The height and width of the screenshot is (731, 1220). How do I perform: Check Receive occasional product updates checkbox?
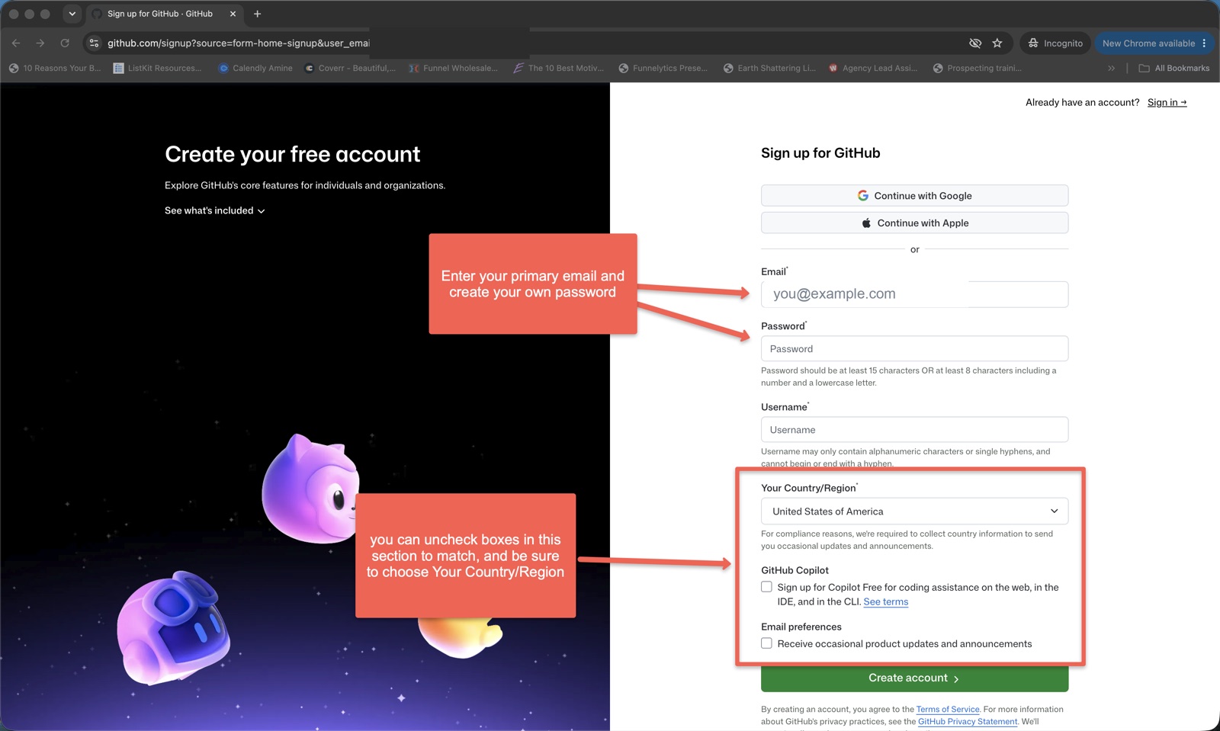pyautogui.click(x=766, y=643)
